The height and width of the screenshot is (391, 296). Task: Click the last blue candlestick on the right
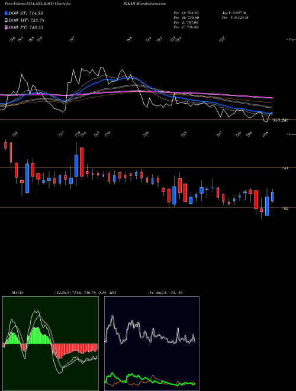(x=272, y=197)
